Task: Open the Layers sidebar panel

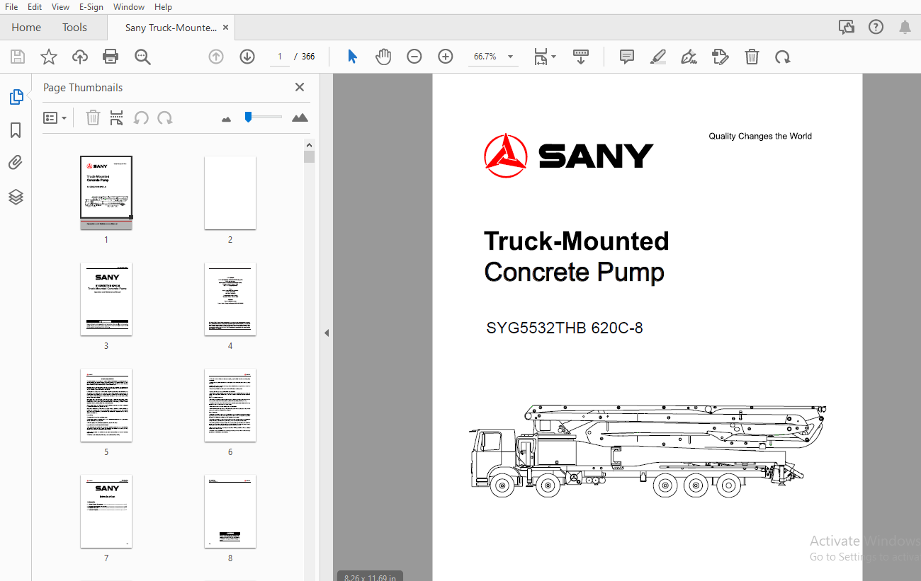Action: tap(16, 197)
